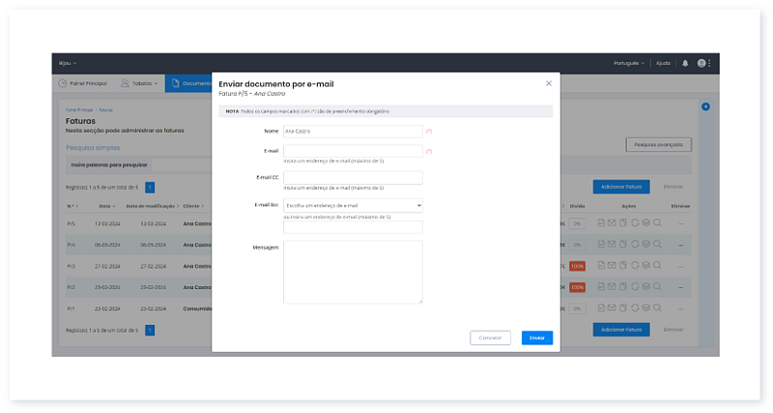Expand the Tabelas menu
This screenshot has width=773, height=413.
point(139,83)
